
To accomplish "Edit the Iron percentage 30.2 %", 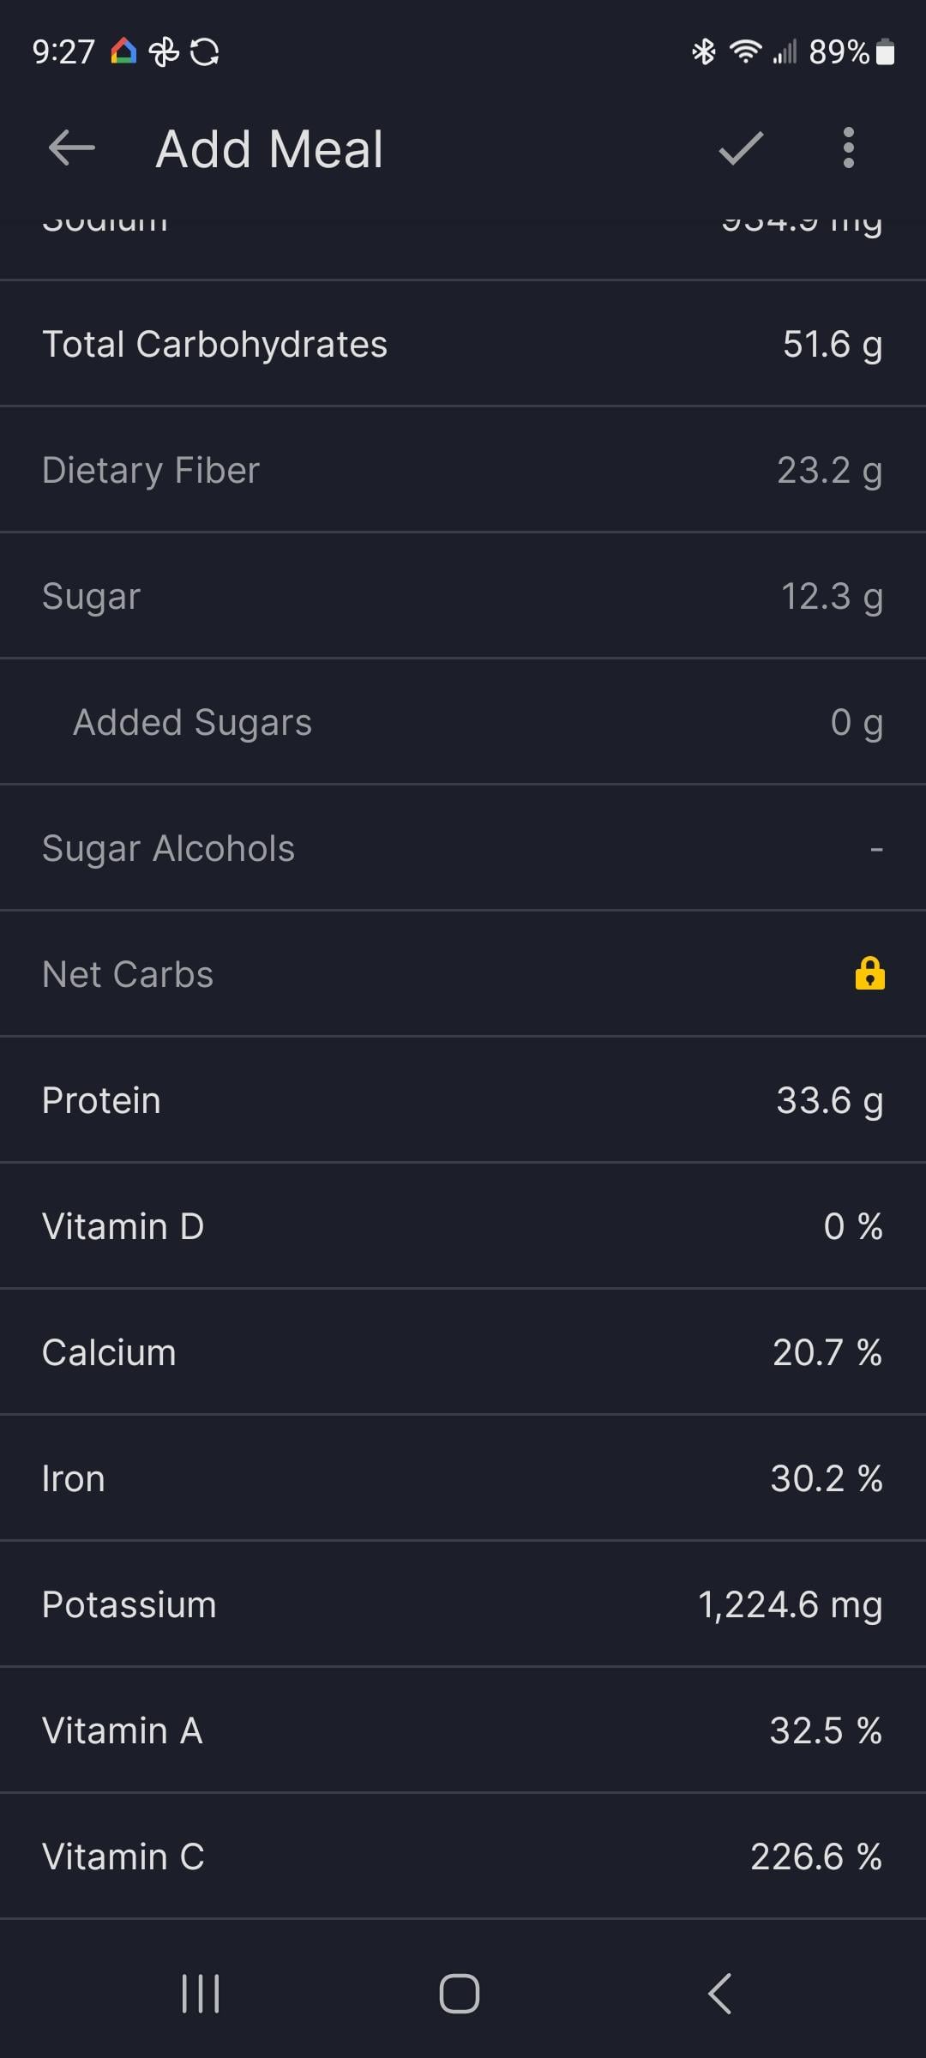I will 826,1479.
